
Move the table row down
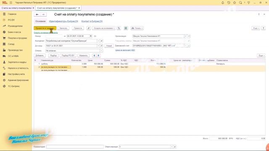(98, 56)
